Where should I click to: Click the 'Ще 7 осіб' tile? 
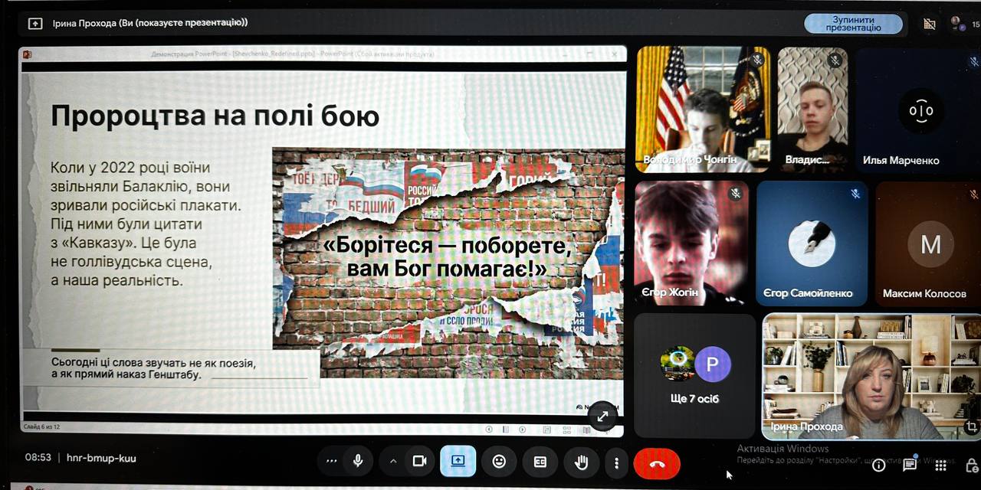point(695,375)
